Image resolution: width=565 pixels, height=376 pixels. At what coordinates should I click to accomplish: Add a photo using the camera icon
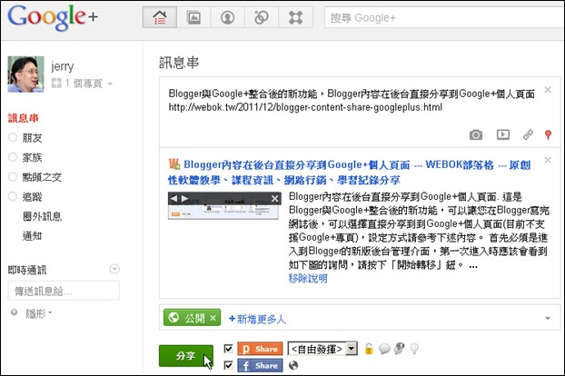click(476, 134)
